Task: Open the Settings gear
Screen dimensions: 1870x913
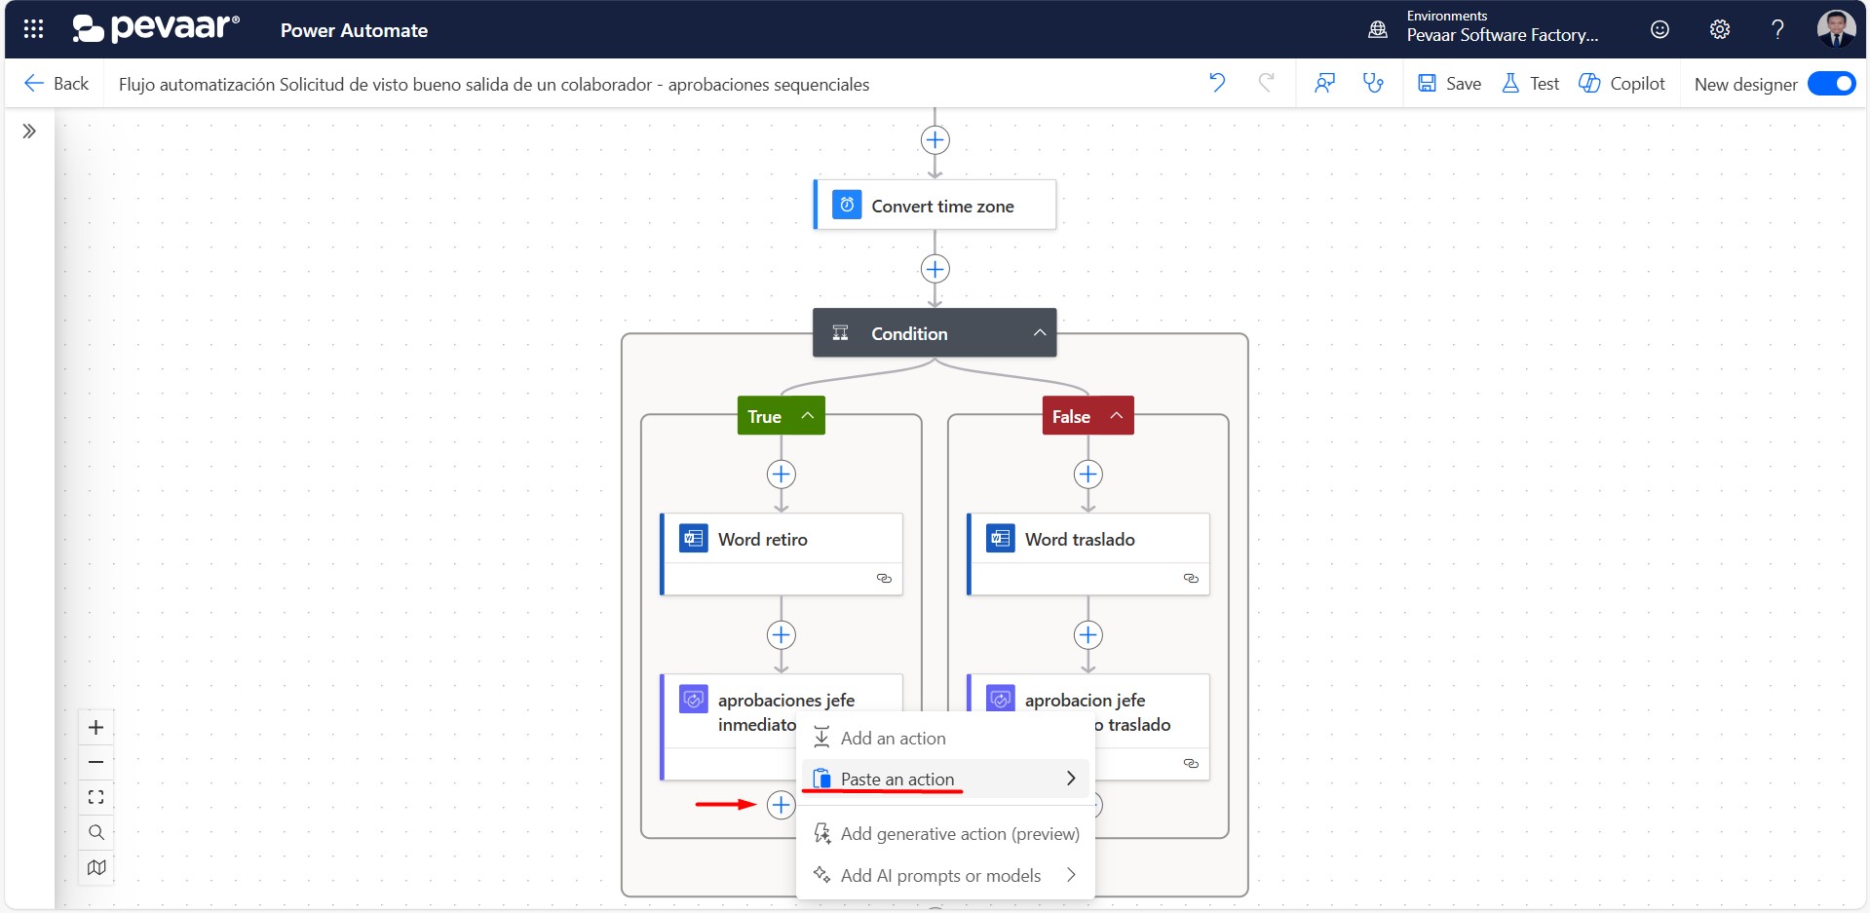Action: coord(1720,29)
